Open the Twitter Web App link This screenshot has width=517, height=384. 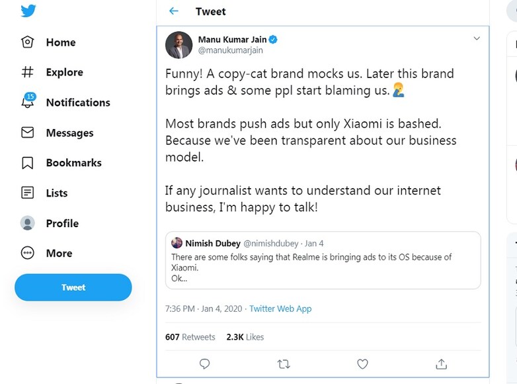(x=280, y=309)
